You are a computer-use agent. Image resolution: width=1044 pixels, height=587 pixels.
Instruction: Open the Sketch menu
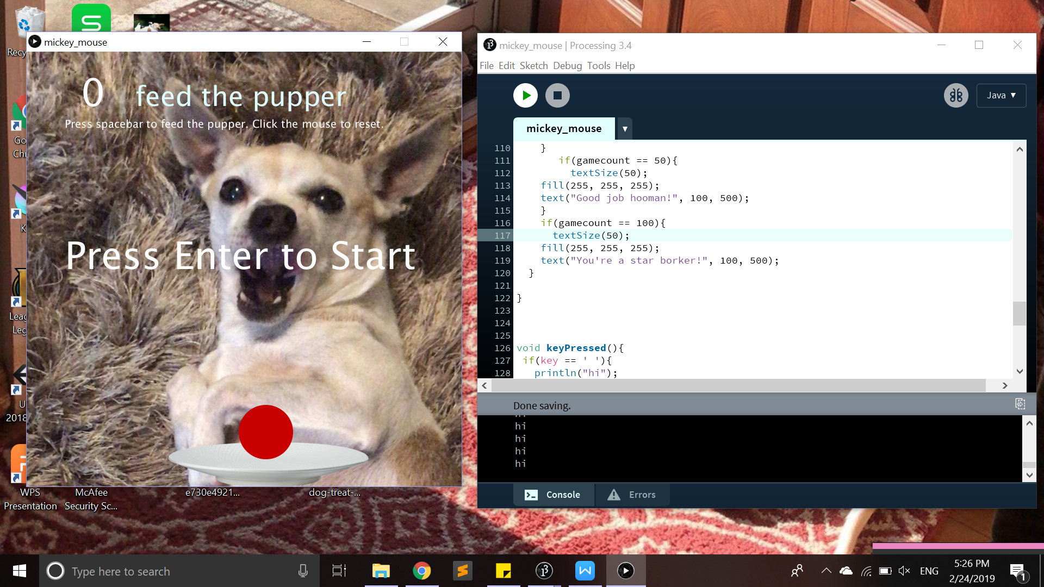tap(533, 65)
